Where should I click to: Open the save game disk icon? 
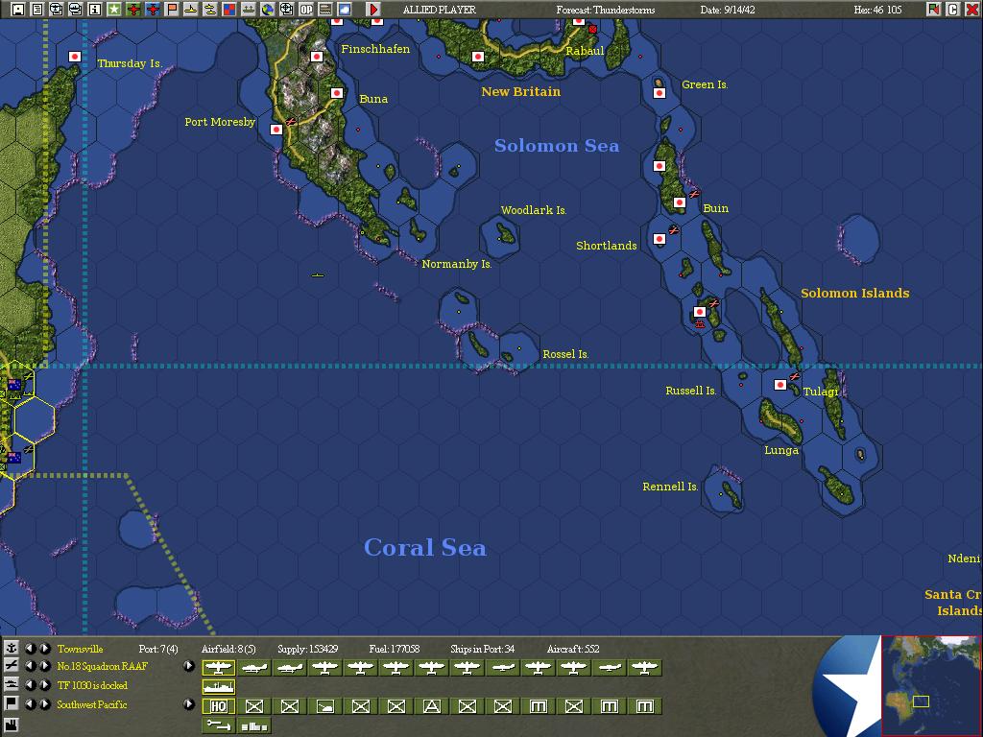pos(18,10)
